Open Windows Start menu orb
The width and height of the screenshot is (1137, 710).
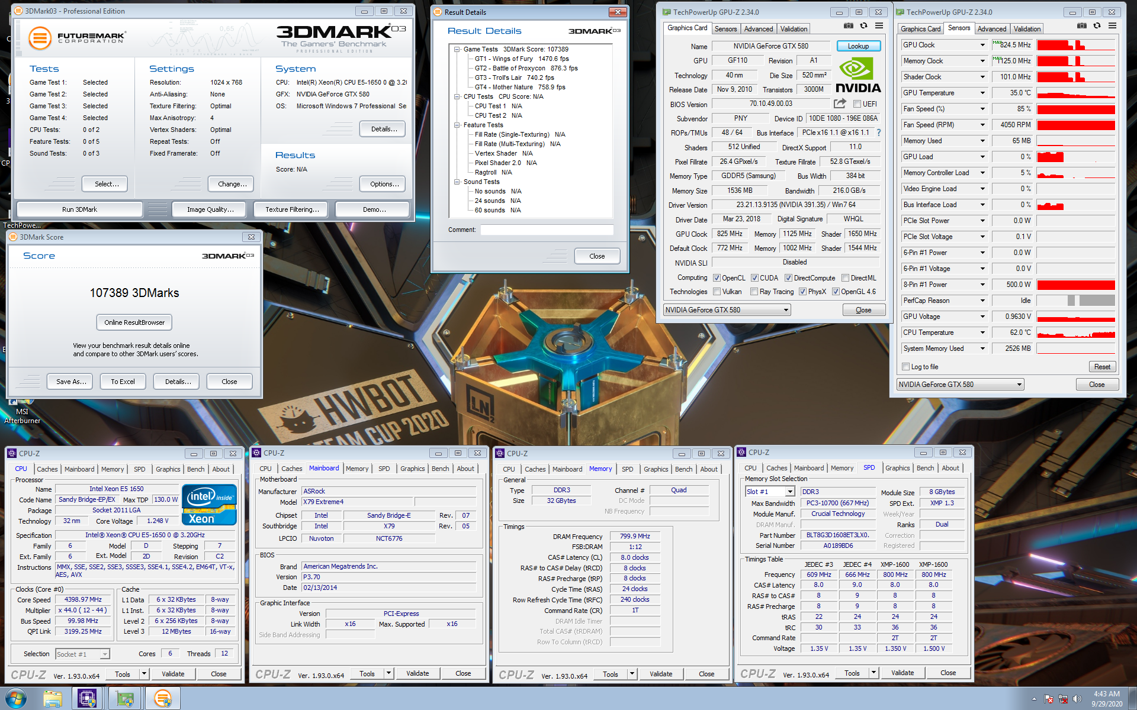coord(16,699)
